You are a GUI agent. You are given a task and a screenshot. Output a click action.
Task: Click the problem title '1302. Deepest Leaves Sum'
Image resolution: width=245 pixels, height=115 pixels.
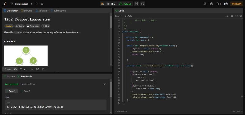27,20
